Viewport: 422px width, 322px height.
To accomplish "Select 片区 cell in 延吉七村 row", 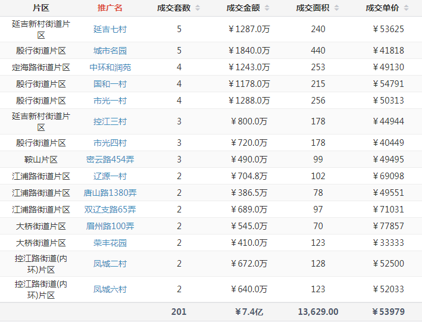I will 41,29.
